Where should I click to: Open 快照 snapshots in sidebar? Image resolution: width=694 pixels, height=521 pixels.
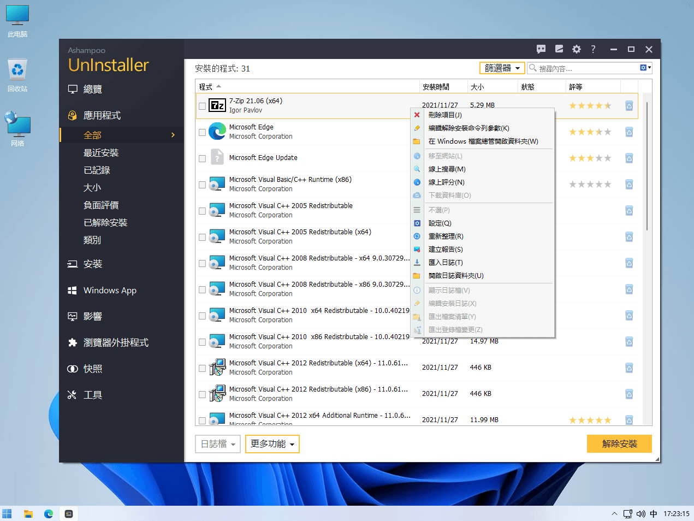pos(93,369)
